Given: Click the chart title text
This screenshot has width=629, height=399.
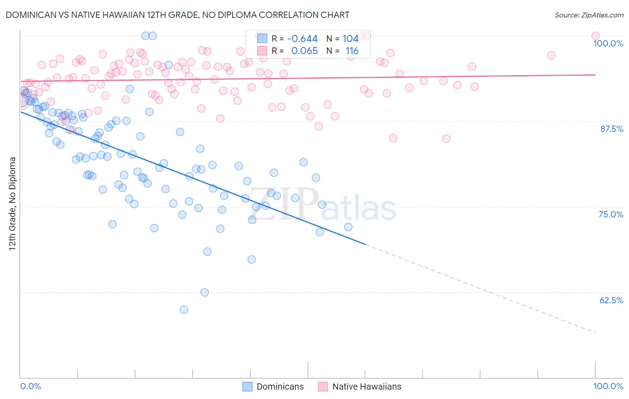Looking at the screenshot, I should pos(178,15).
